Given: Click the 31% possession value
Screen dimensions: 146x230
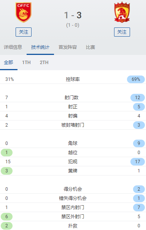Looking at the screenshot, I should coord(10,79).
